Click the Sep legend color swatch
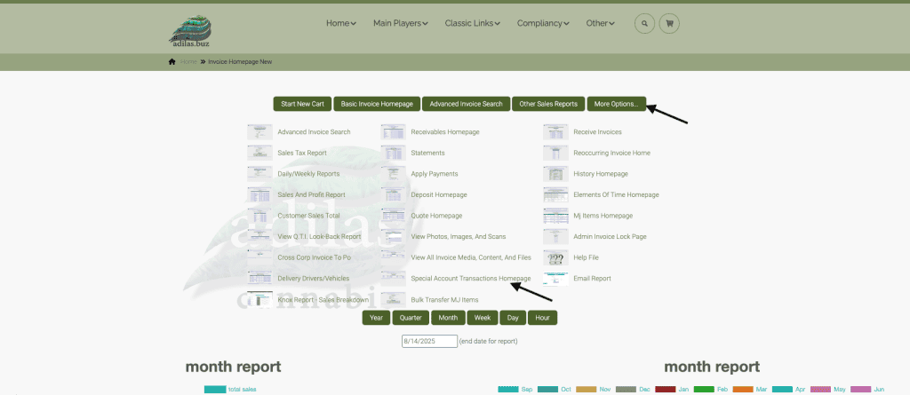Screen dimensions: 910x395 tap(508, 389)
